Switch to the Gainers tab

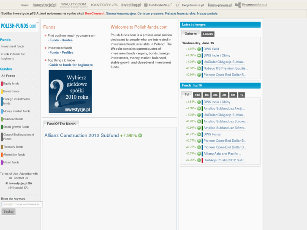click(190, 34)
